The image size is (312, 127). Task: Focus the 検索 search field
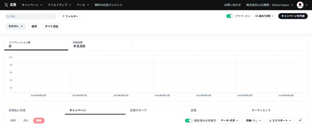tap(32, 16)
